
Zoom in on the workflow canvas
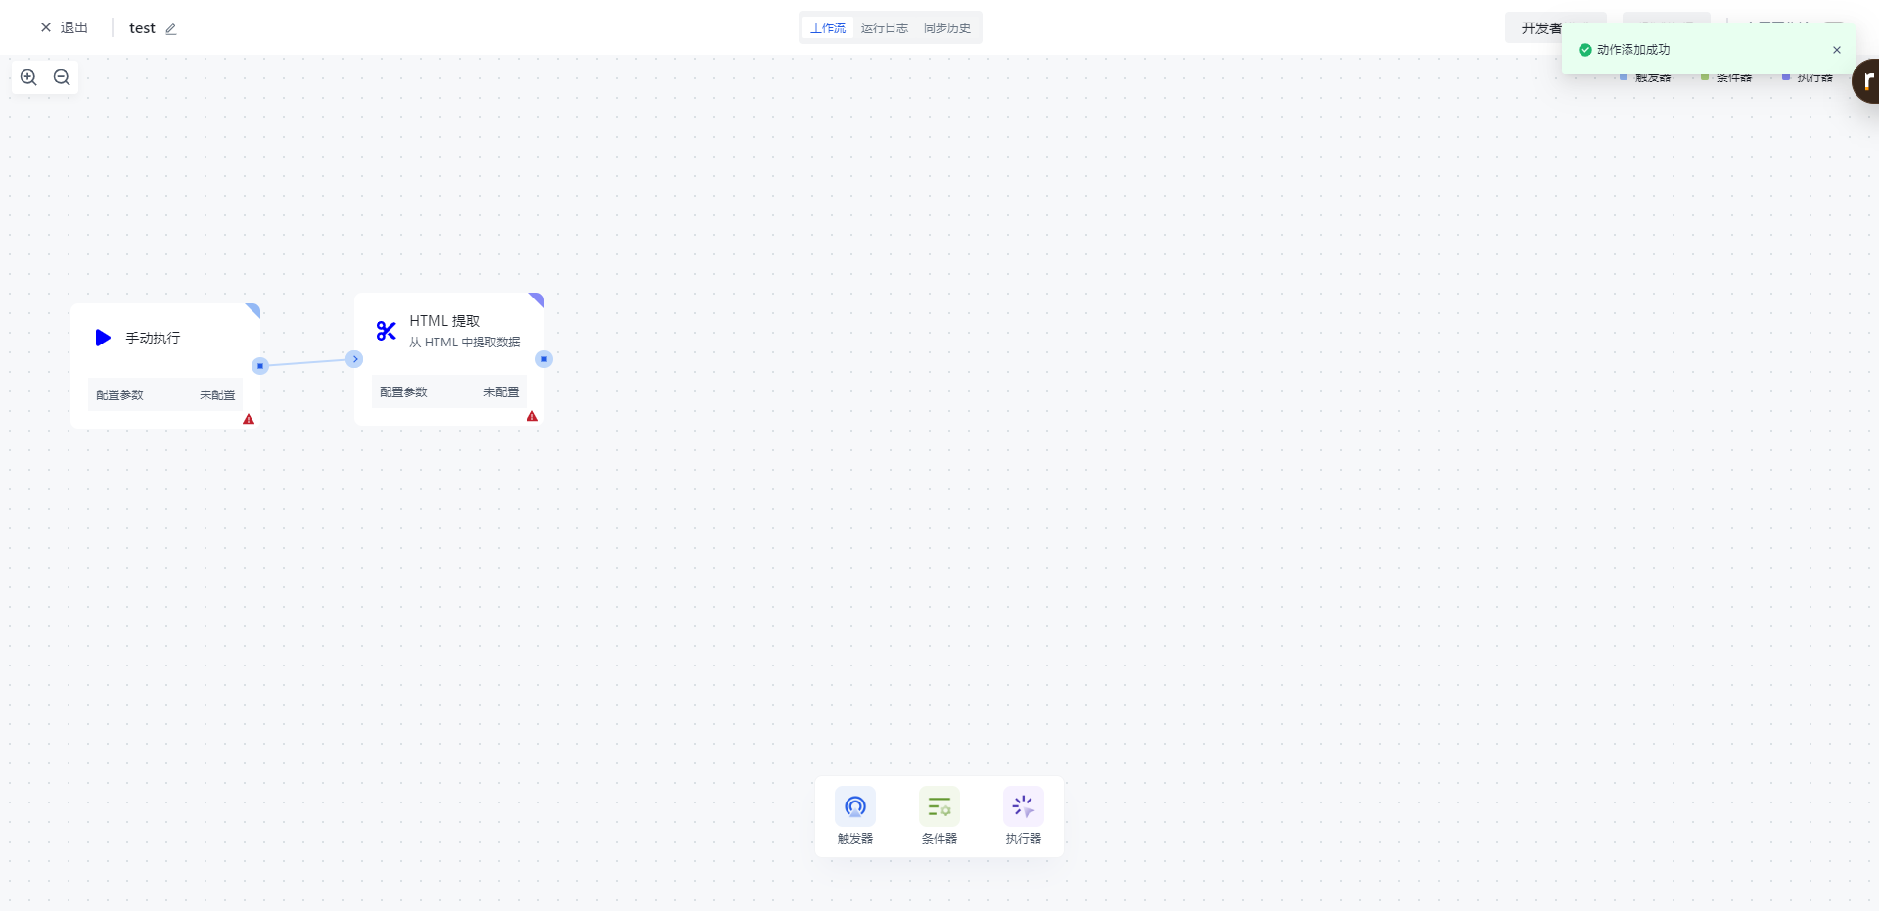(x=28, y=77)
